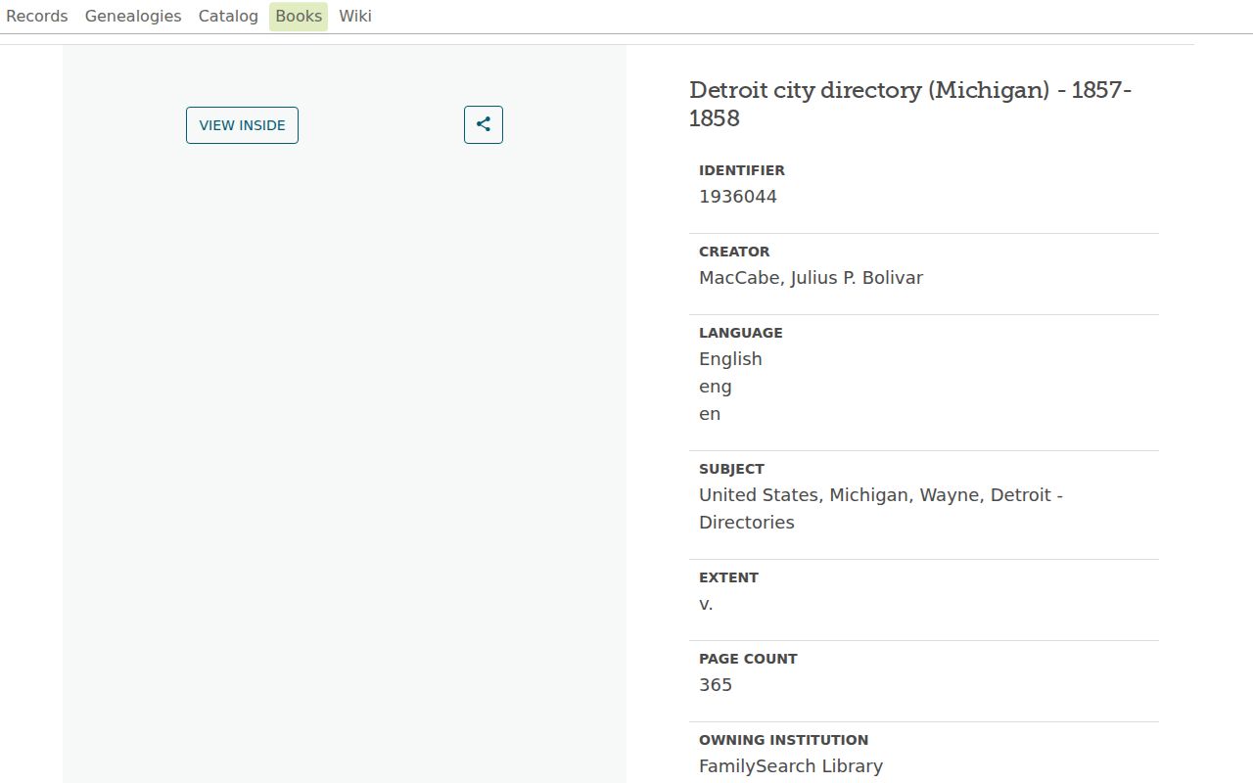Click the IDENTIFIER field label
1253x783 pixels.
point(742,170)
